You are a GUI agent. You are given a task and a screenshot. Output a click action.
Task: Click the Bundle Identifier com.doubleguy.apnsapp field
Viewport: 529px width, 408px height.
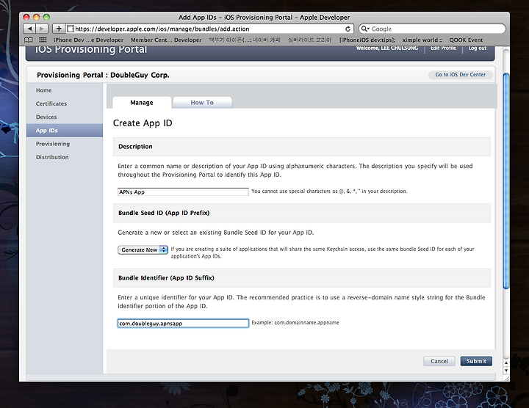tap(183, 324)
